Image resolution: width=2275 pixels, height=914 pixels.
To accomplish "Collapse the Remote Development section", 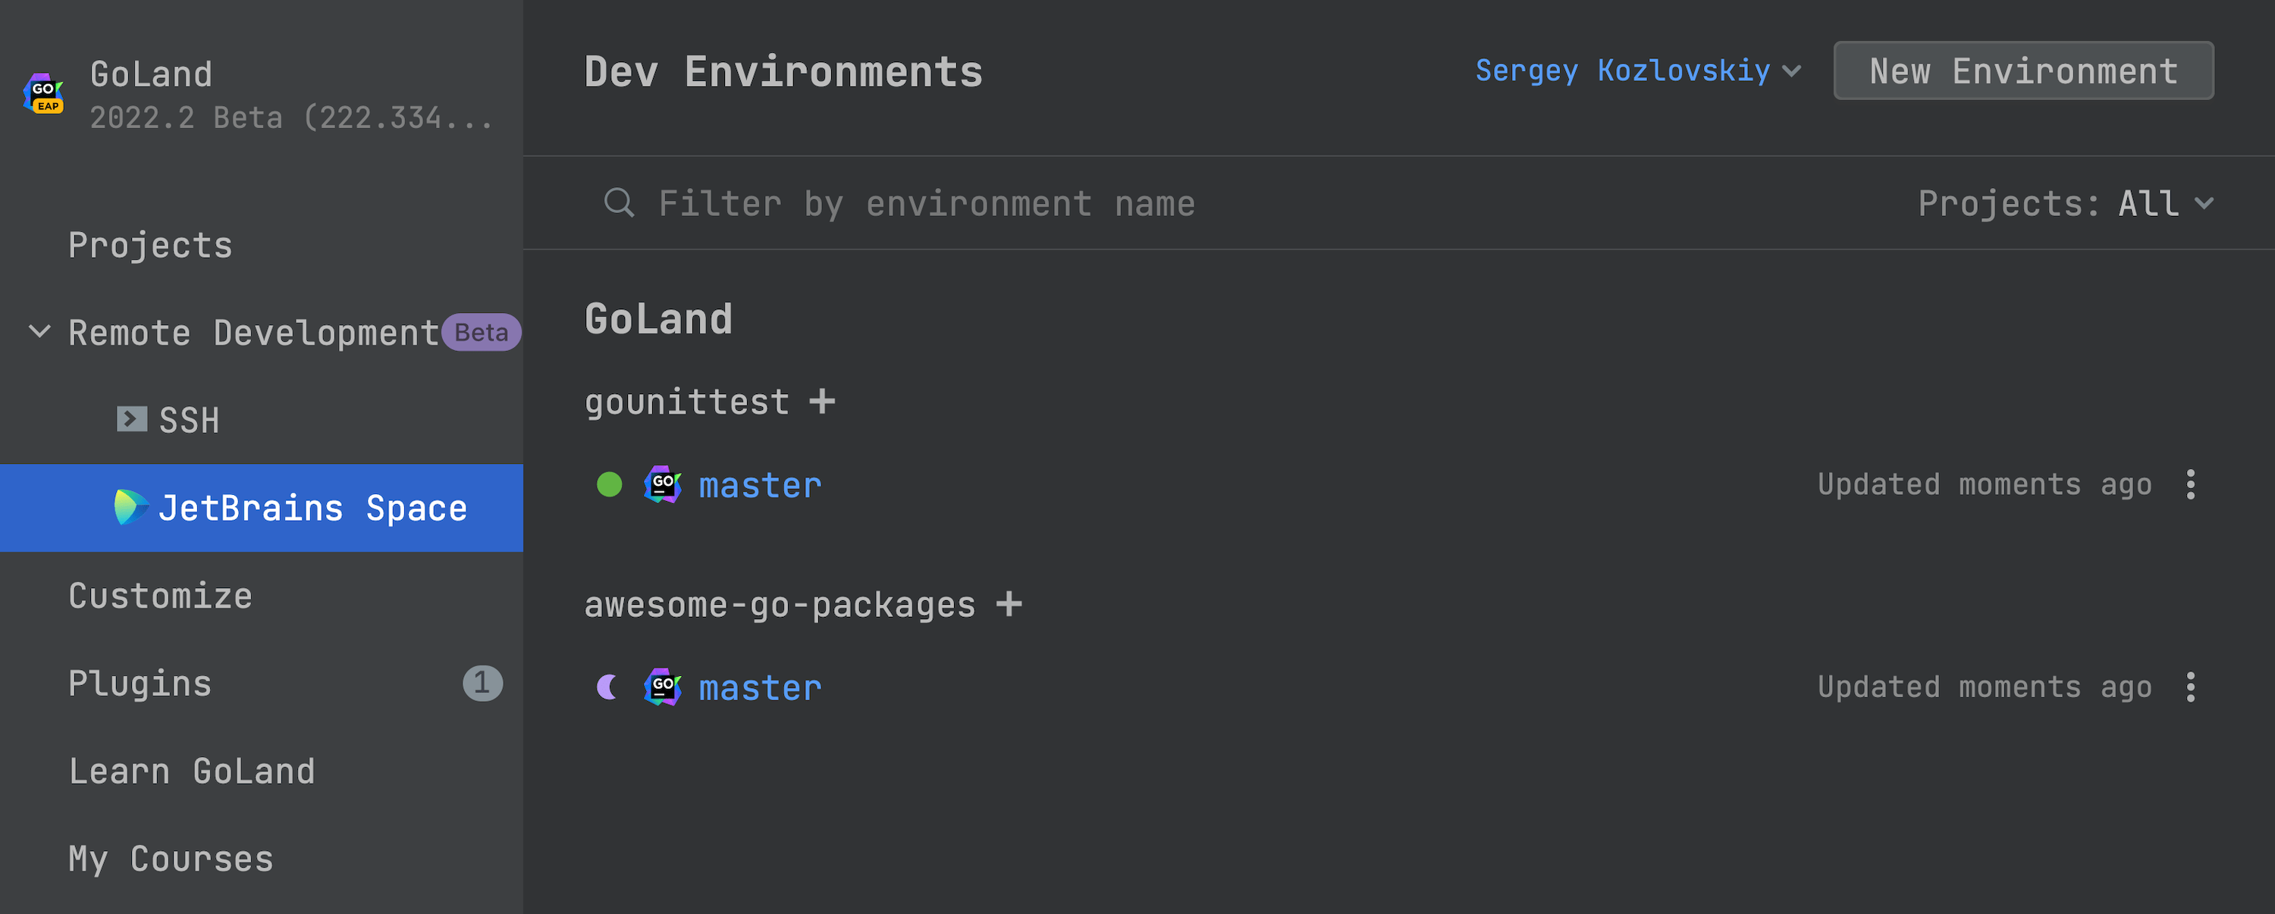I will [39, 333].
